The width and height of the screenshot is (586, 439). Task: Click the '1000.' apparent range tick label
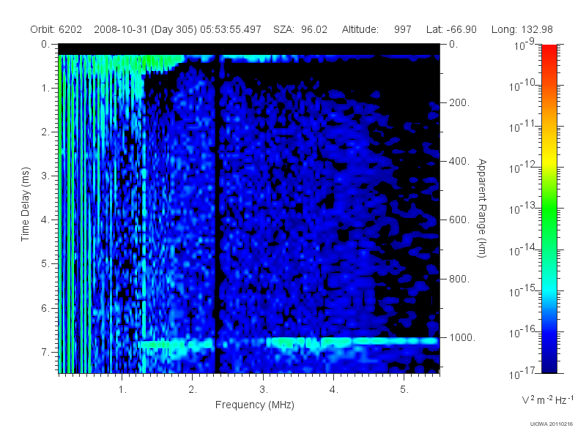point(462,337)
